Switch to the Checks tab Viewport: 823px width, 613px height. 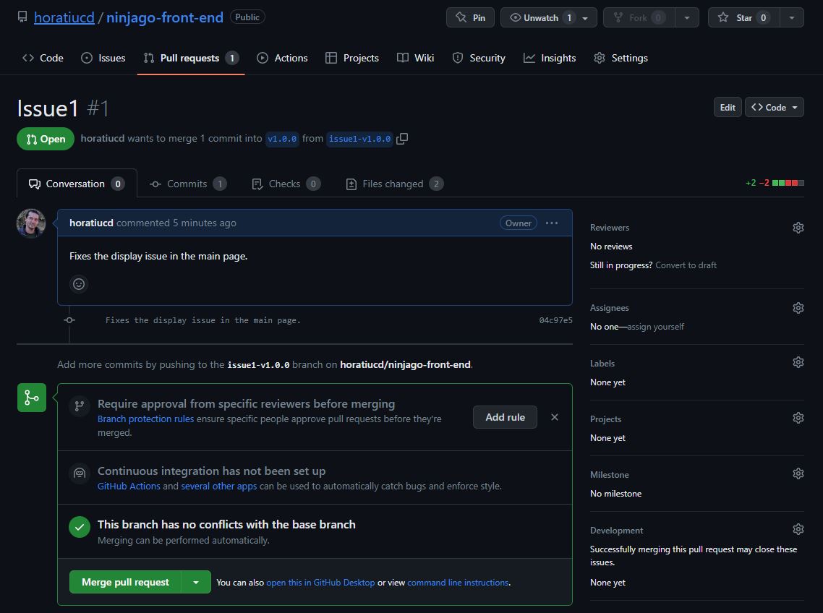tap(286, 184)
